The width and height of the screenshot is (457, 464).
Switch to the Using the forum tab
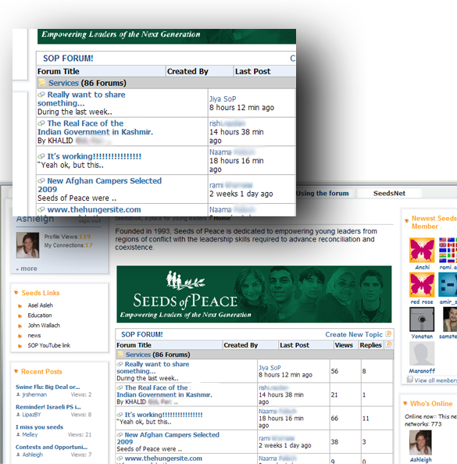pos(323,193)
